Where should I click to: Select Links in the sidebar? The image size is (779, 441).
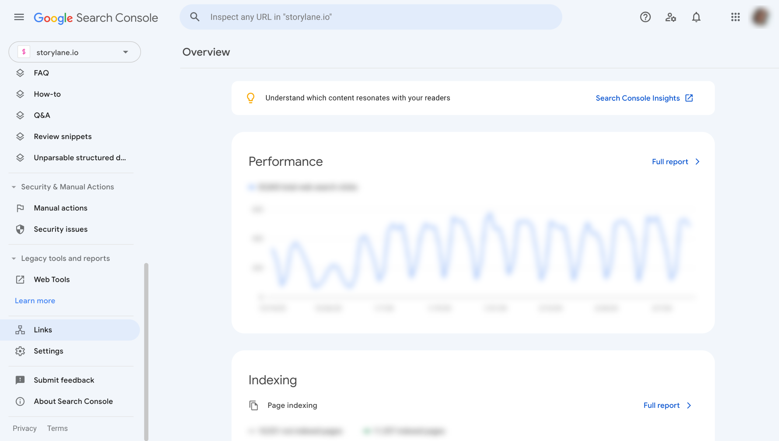click(43, 330)
